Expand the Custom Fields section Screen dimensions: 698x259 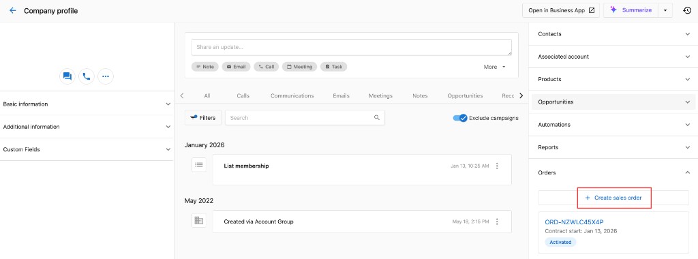[87, 149]
